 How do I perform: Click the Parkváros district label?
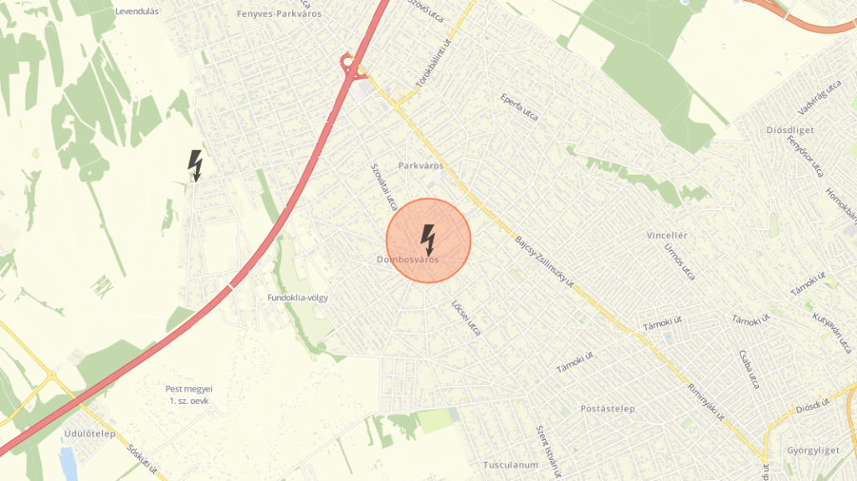coord(421,166)
